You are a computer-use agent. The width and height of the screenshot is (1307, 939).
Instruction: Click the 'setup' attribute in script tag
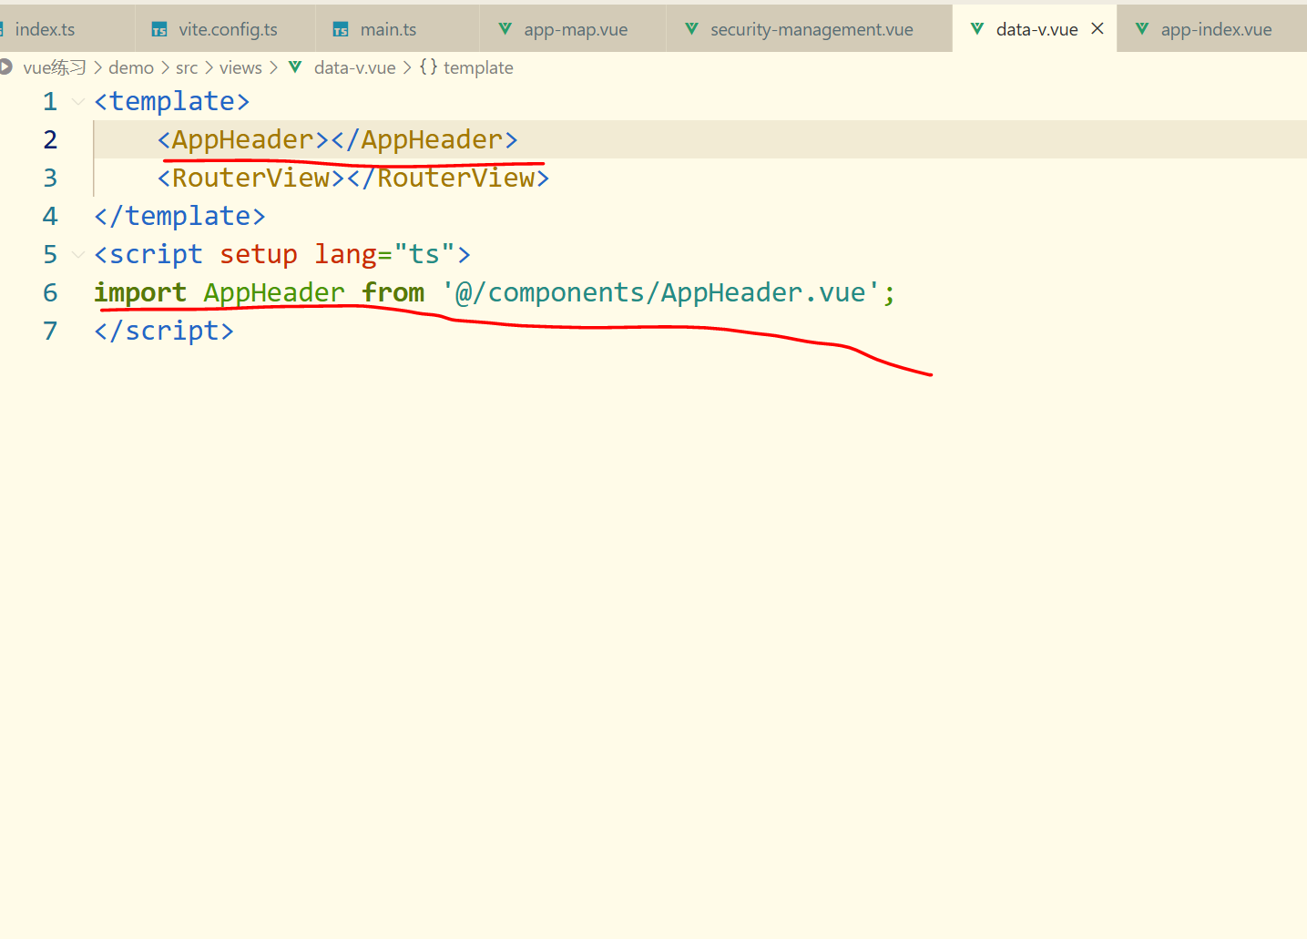click(x=259, y=254)
